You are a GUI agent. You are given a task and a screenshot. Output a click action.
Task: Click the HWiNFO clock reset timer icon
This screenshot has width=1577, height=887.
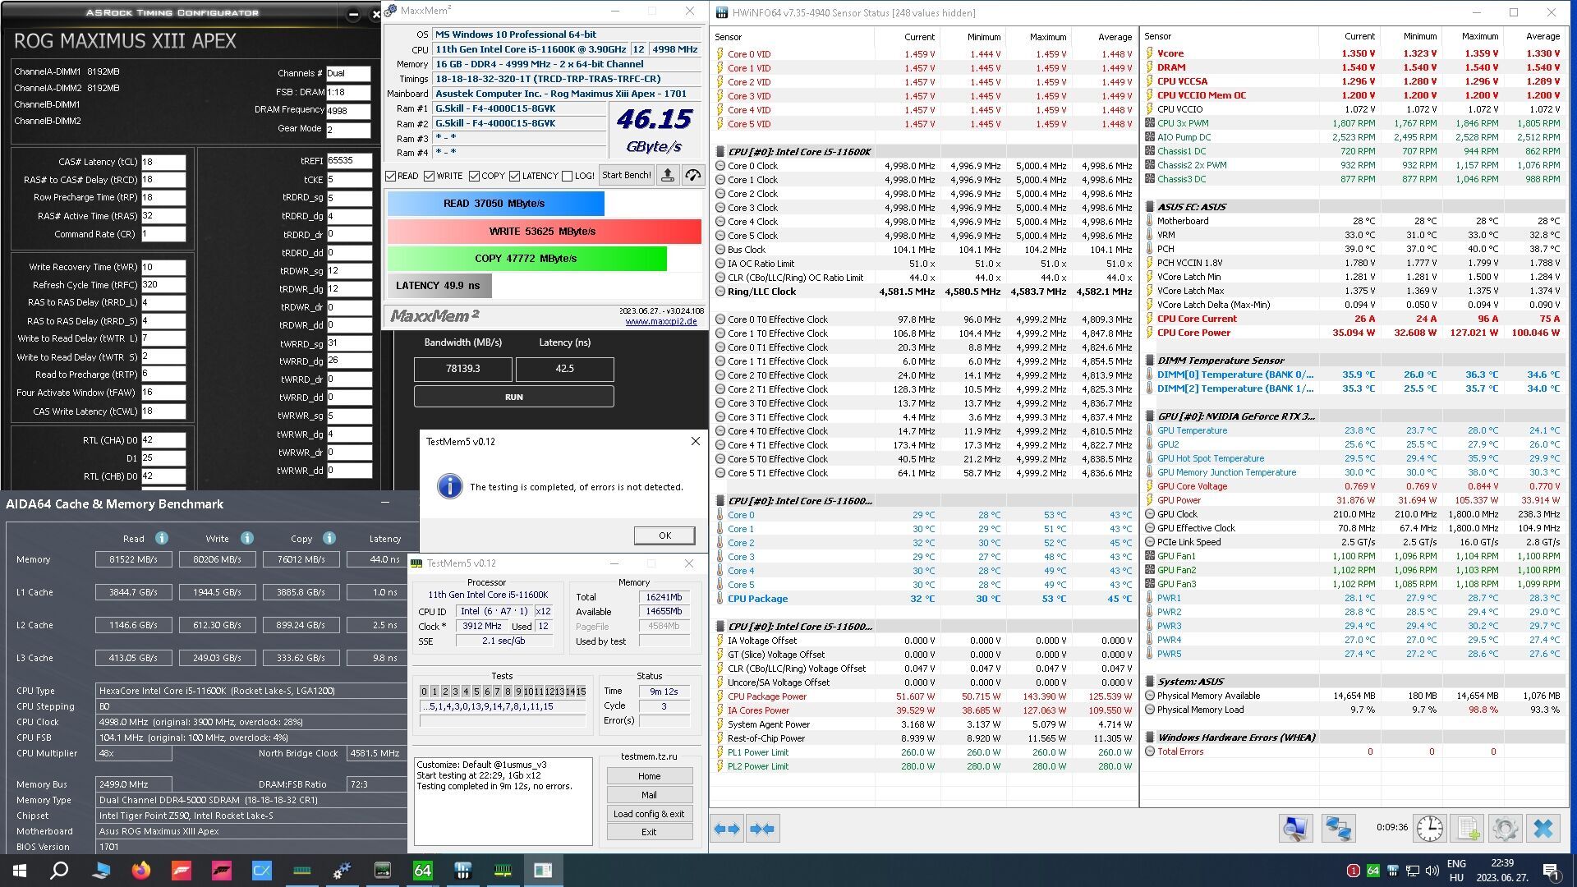point(1430,829)
